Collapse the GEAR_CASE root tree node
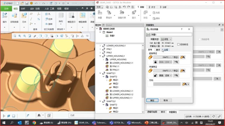The width and height of the screenshot is (225, 126). coord(97,29)
